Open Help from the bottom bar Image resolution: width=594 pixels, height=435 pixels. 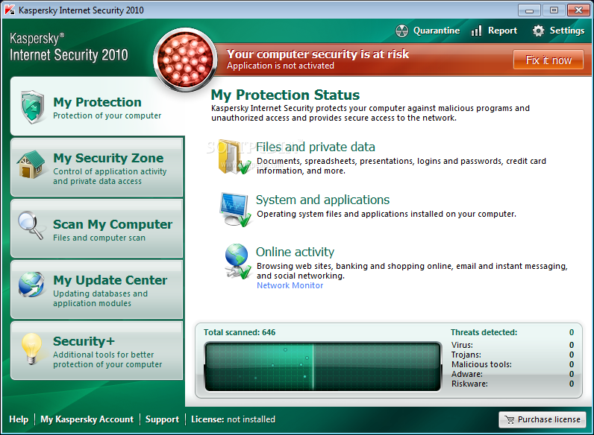[19, 419]
